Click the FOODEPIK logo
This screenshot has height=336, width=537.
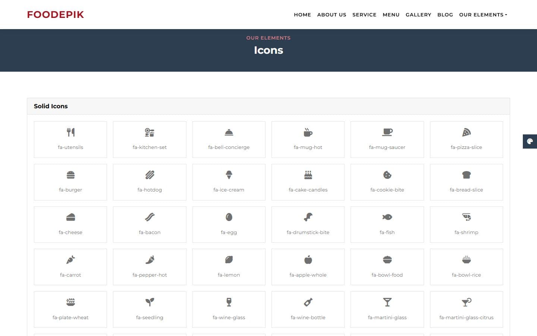click(x=56, y=15)
